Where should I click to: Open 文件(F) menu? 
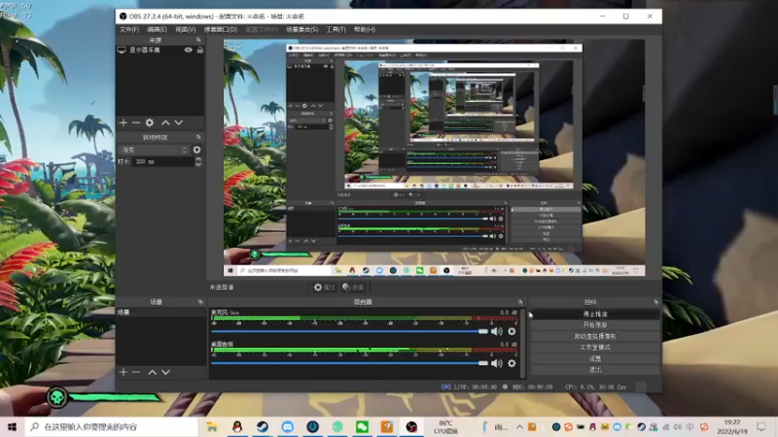(129, 30)
